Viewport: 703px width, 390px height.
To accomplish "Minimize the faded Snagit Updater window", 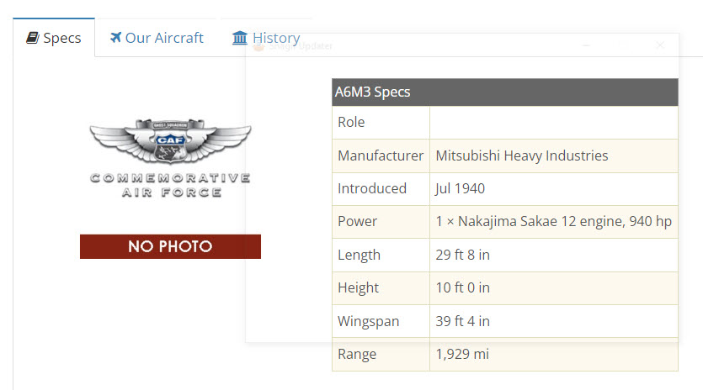I will pos(587,45).
